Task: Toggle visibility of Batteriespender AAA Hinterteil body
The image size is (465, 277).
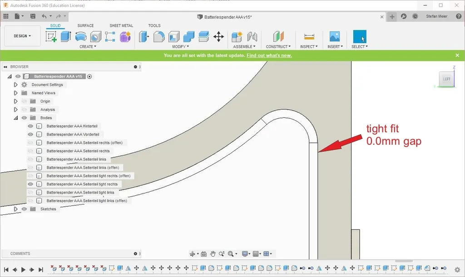Action: 30,126
